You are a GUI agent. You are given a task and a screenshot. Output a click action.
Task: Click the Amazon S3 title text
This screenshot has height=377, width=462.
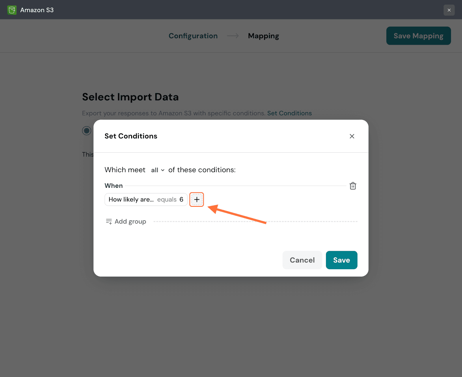coord(37,10)
